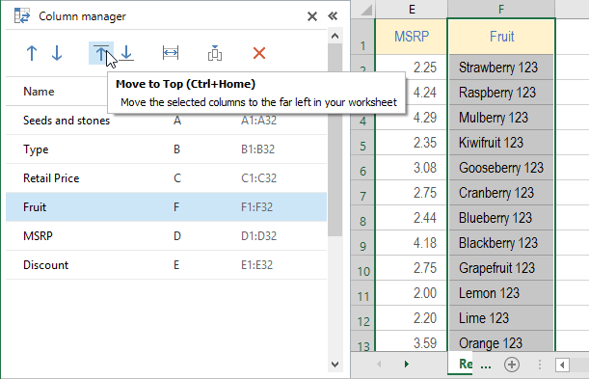Viewport: 589px width, 379px height.
Task: Collapse the pane with double chevron
Action: pyautogui.click(x=333, y=16)
